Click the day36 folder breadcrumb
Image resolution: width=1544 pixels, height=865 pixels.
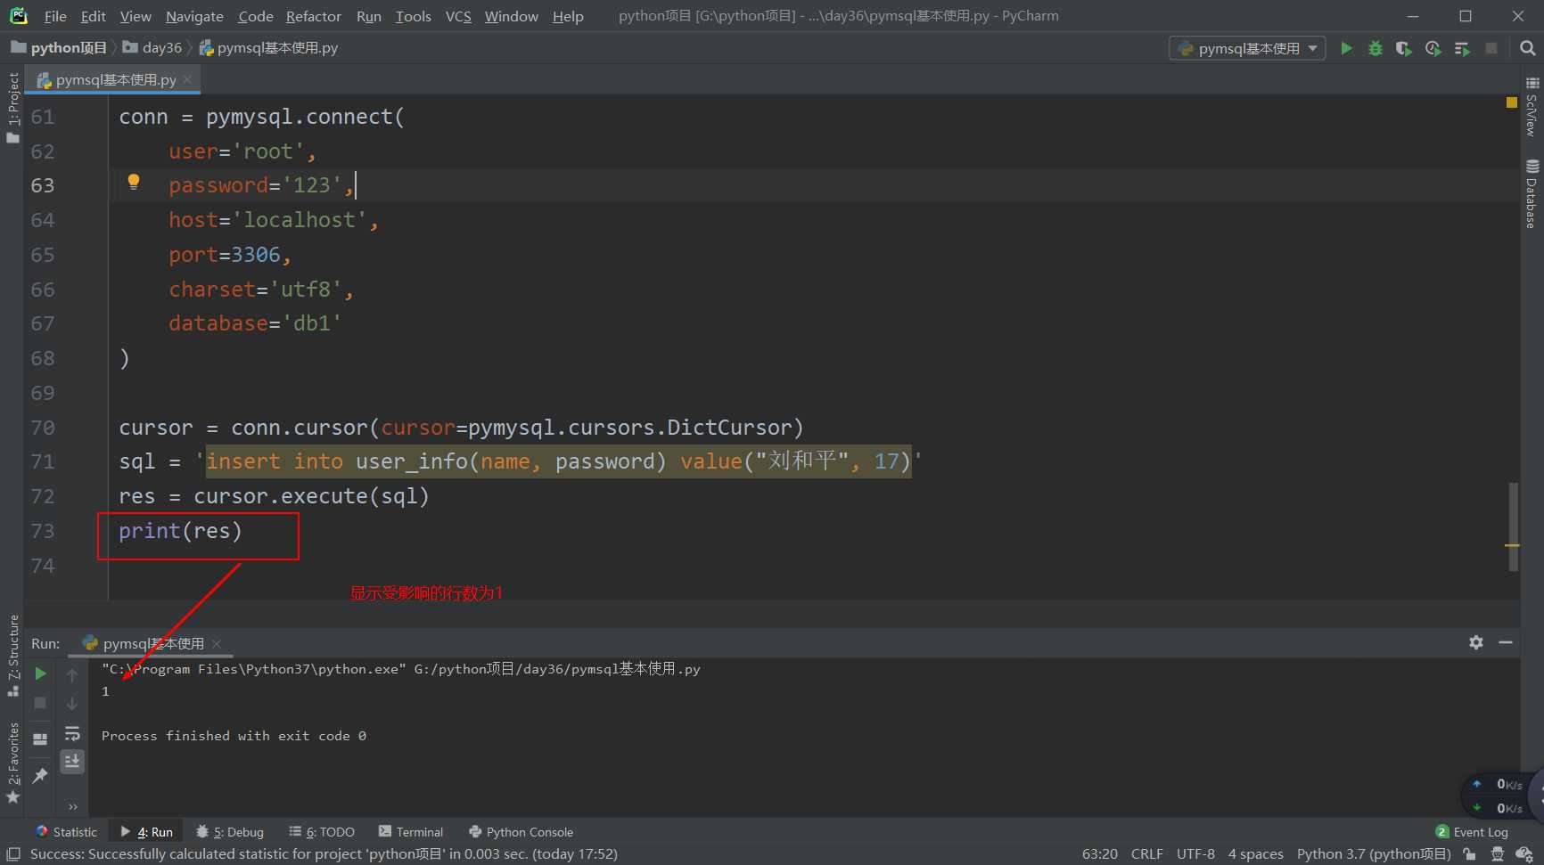pyautogui.click(x=152, y=48)
